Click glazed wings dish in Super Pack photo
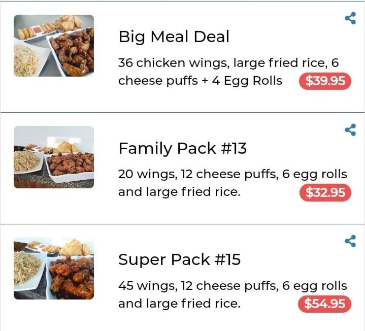 pyautogui.click(x=72, y=277)
